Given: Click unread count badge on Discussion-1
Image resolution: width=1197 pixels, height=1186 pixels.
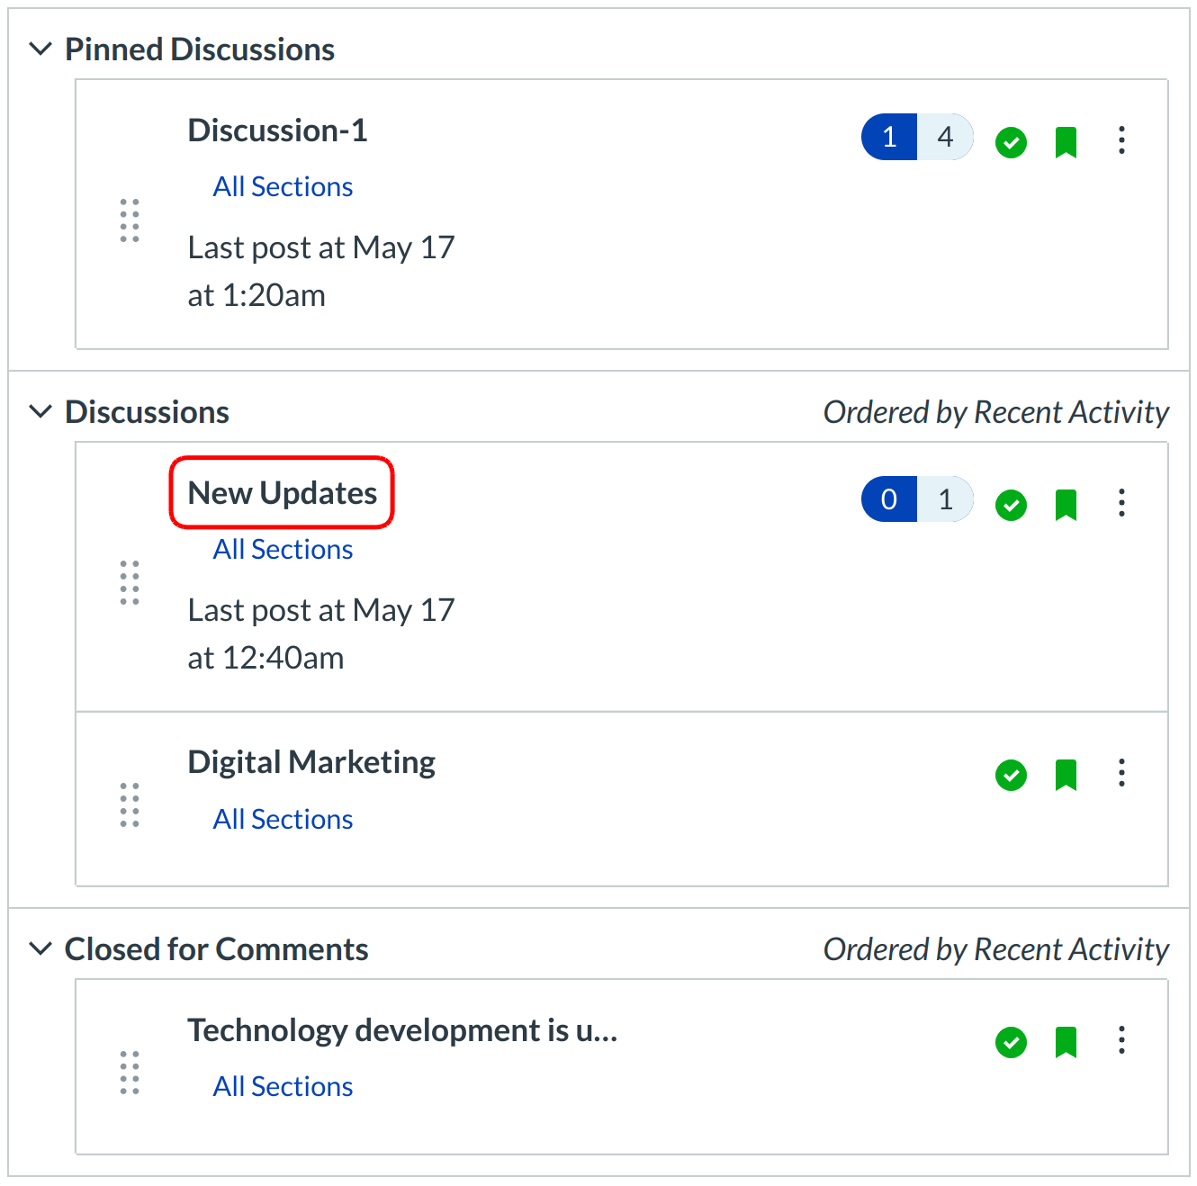Looking at the screenshot, I should coord(889,137).
